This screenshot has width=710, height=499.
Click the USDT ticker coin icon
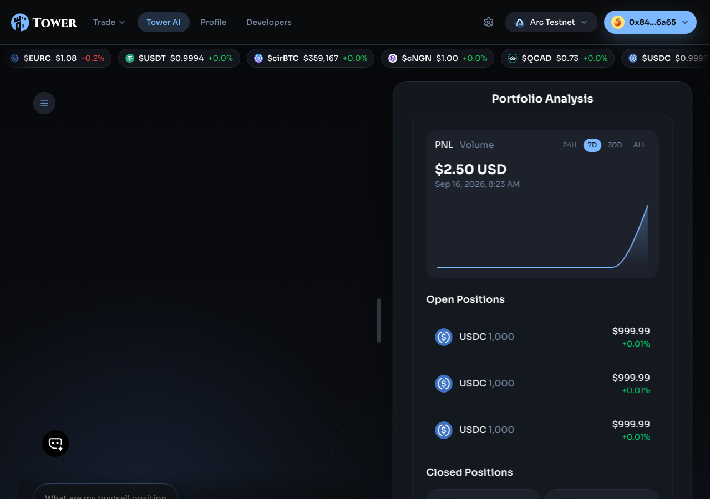(x=130, y=58)
